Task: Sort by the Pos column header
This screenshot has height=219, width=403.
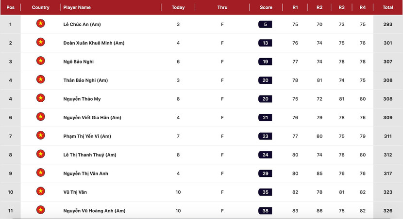Action: tap(10, 7)
